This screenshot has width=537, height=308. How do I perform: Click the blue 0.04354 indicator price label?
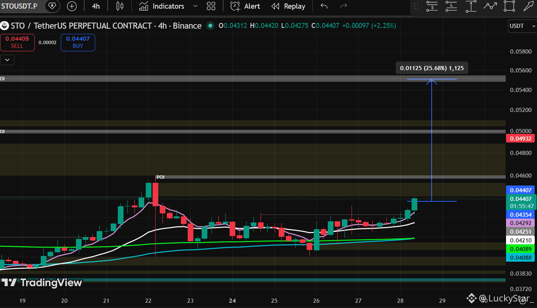[521, 215]
